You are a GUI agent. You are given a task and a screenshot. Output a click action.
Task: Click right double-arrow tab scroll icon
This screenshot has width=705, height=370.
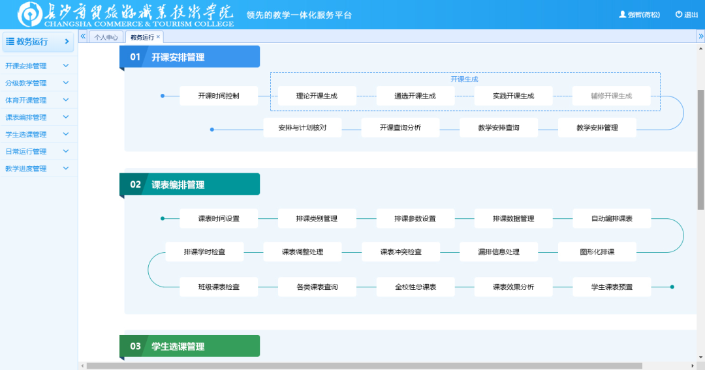pyautogui.click(x=700, y=36)
